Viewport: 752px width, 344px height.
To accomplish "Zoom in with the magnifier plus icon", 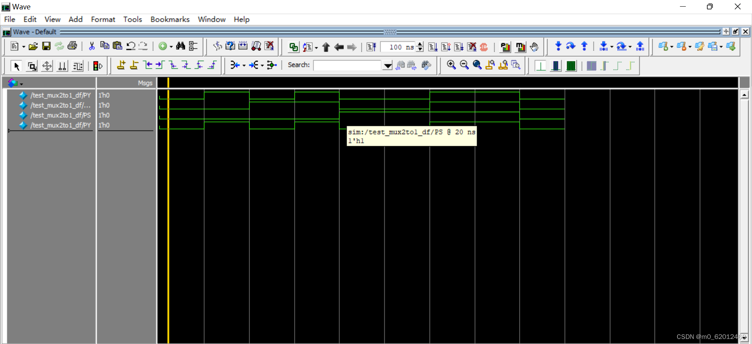I will tap(451, 65).
